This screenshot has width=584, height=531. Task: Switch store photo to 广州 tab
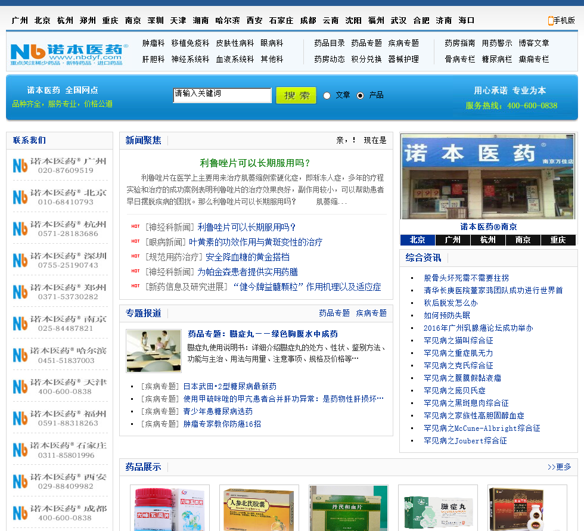[x=452, y=240]
